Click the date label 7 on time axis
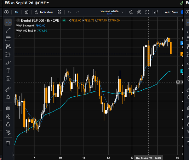 (x=34, y=158)
